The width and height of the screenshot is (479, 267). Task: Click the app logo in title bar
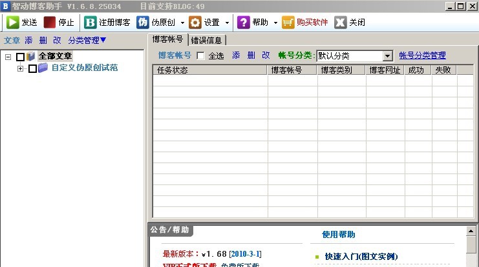(6, 6)
